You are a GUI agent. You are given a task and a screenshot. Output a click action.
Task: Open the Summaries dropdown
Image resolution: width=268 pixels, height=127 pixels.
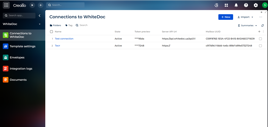(247, 25)
